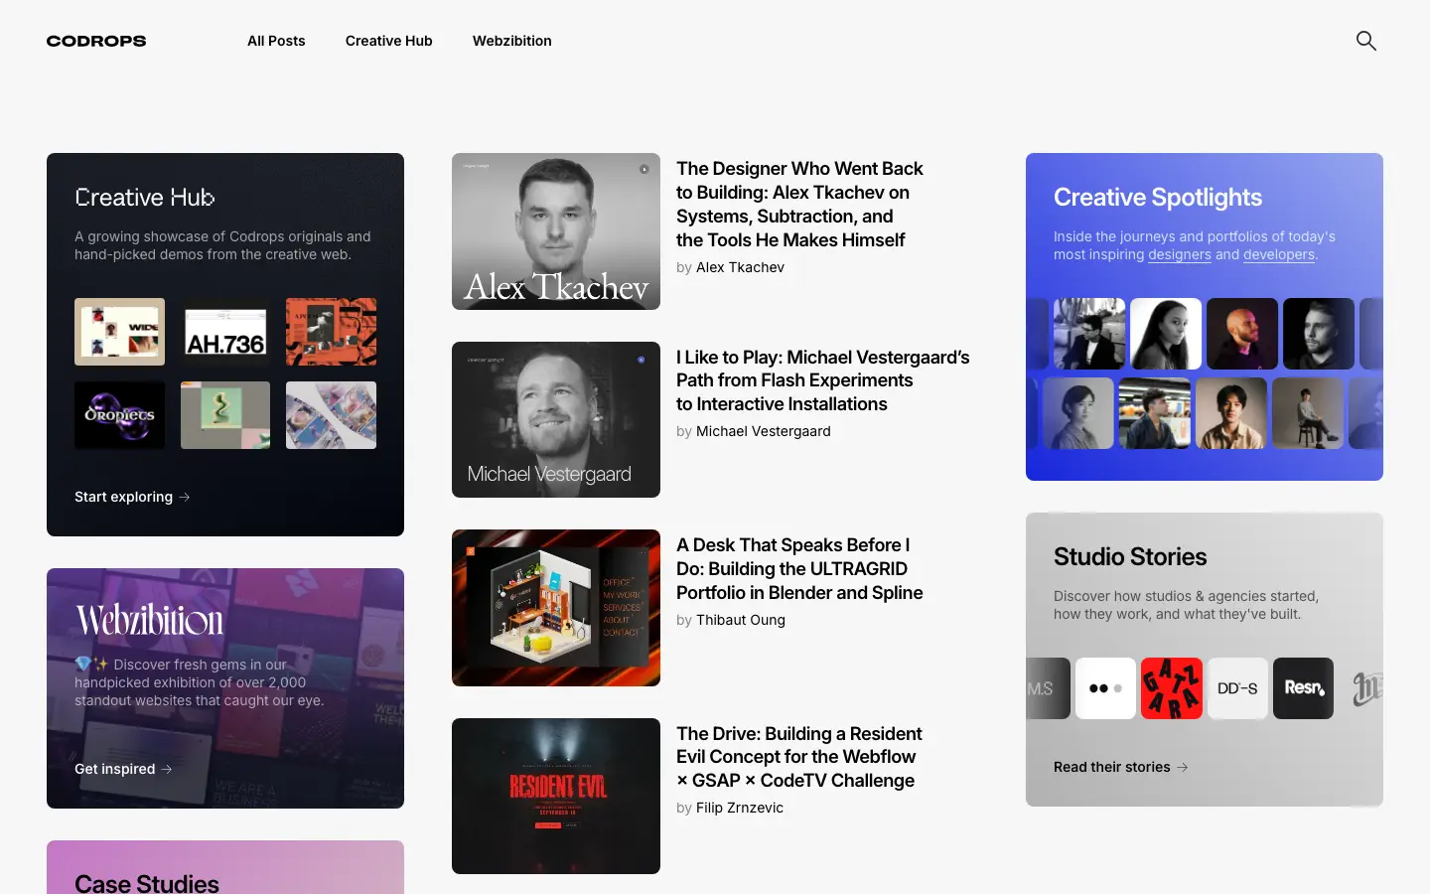The height and width of the screenshot is (894, 1430).
Task: Open the cream WIDE demo thumbnail
Action: click(x=119, y=332)
